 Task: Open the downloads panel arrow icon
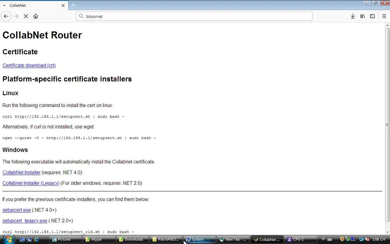point(353,16)
